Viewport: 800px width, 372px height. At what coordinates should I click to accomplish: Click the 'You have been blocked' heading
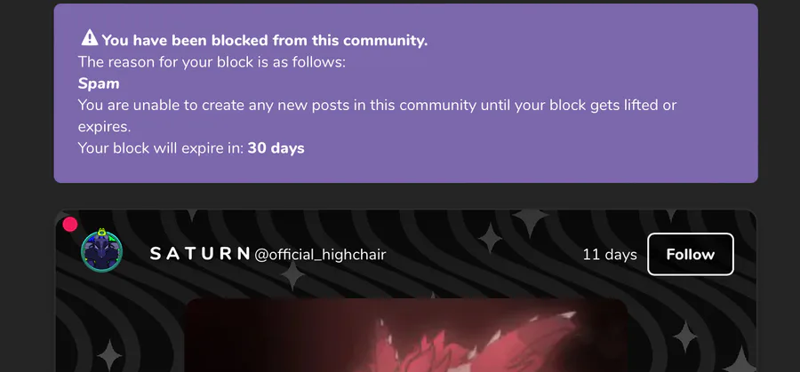tap(264, 40)
